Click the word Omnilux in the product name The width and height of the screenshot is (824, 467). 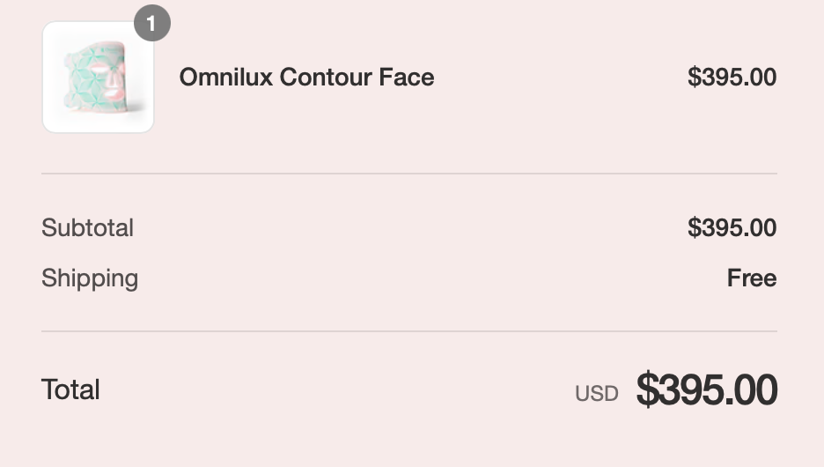coord(225,78)
